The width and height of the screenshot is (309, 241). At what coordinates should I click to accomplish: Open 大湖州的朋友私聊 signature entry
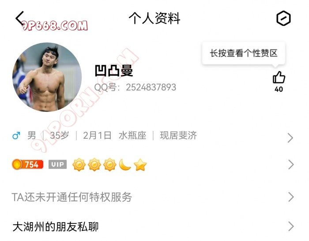pos(55,227)
